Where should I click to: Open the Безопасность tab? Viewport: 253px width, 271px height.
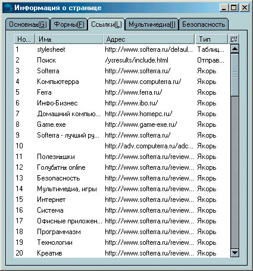tap(204, 24)
